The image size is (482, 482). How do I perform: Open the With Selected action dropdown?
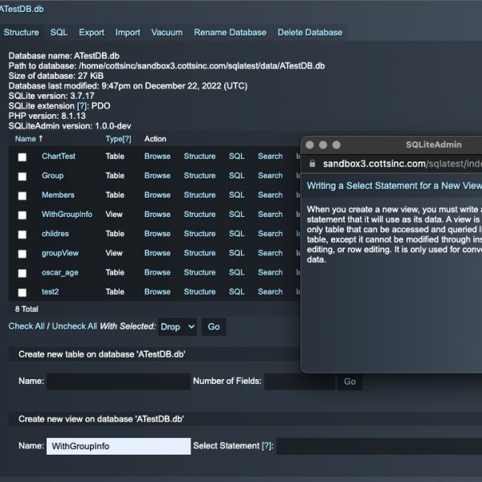coord(178,327)
